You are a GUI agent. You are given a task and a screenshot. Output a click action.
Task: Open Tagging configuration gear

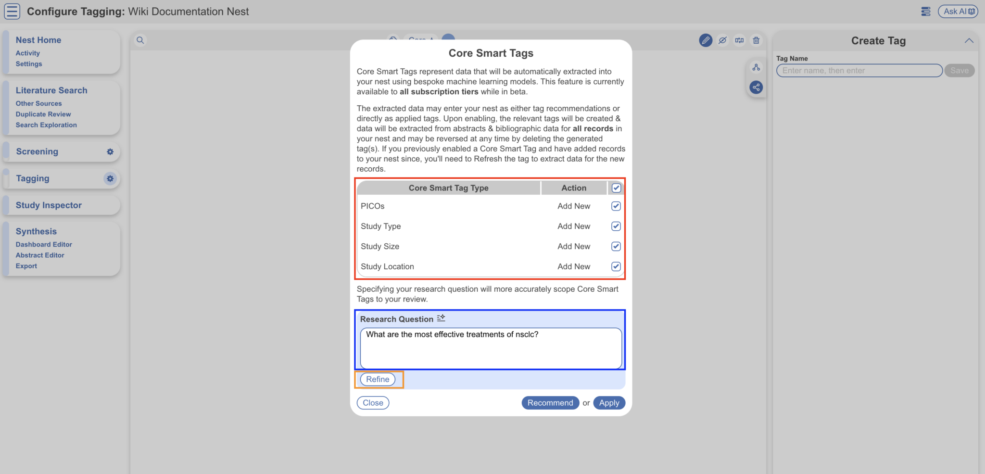[110, 178]
